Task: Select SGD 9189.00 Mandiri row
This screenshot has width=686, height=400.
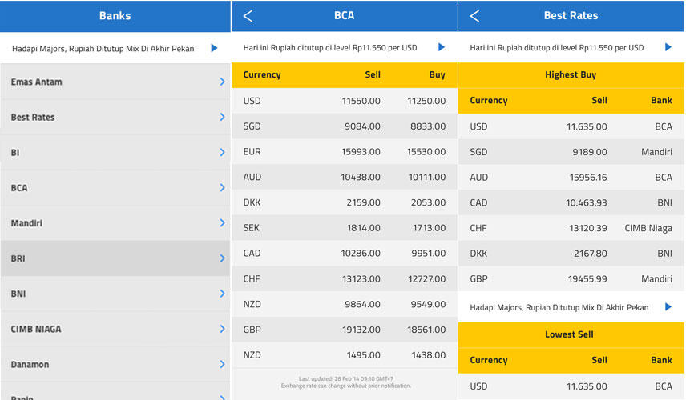Action: coord(571,152)
